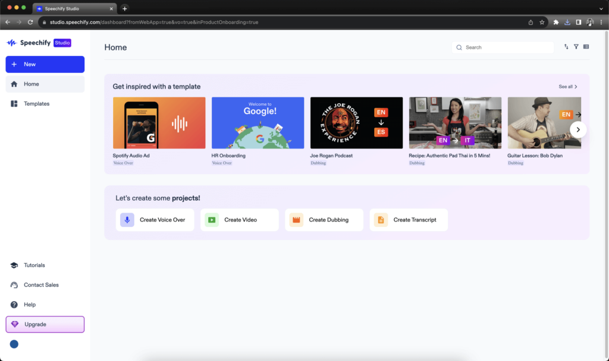Click the share page icon in address bar
The width and height of the screenshot is (609, 361).
click(530, 23)
